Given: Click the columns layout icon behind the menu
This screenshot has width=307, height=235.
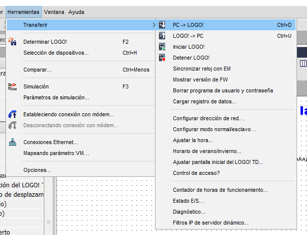Looking at the screenshot, I should (303, 64).
